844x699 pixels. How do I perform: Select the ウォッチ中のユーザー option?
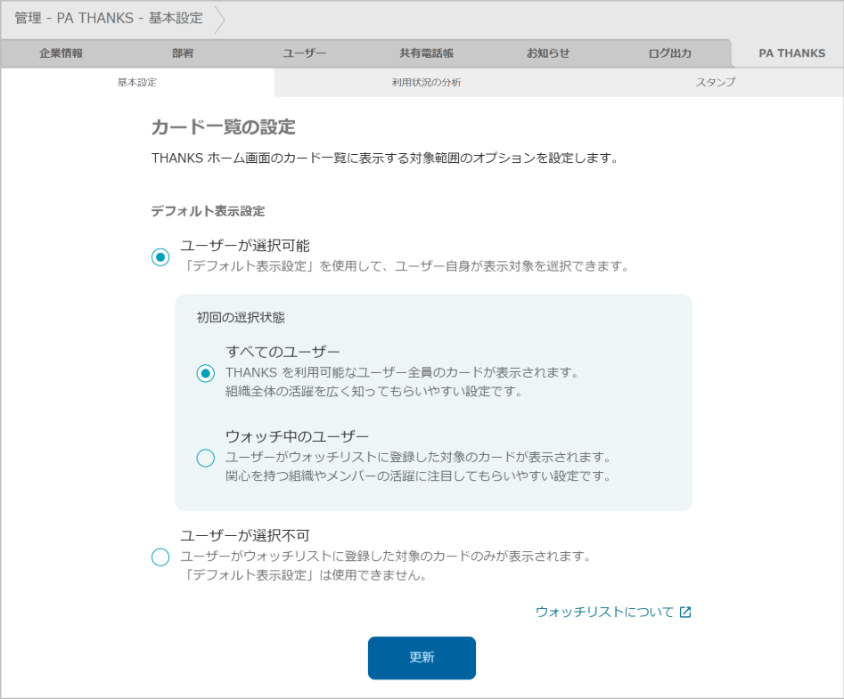pos(205,458)
